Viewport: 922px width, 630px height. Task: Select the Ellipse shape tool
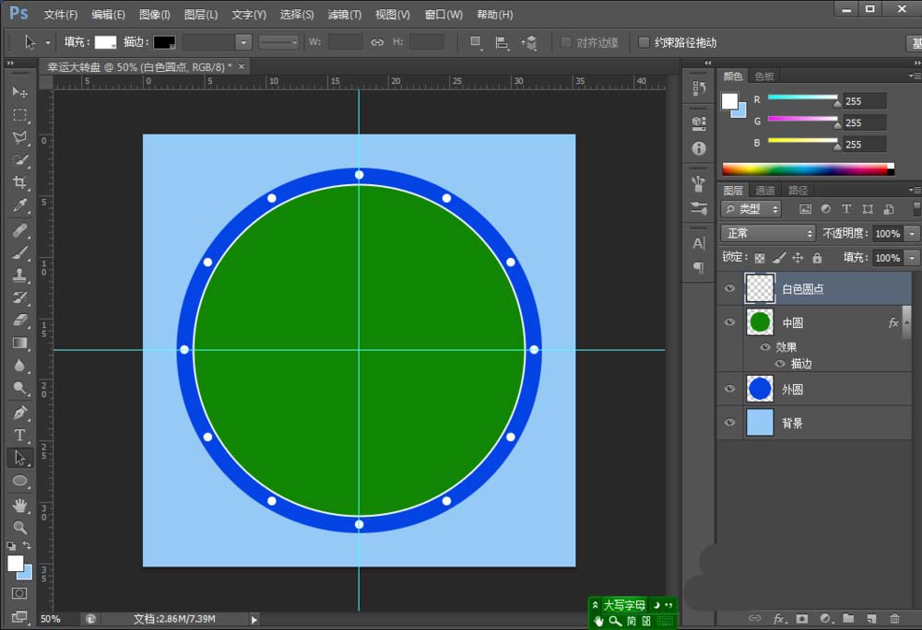click(x=19, y=481)
